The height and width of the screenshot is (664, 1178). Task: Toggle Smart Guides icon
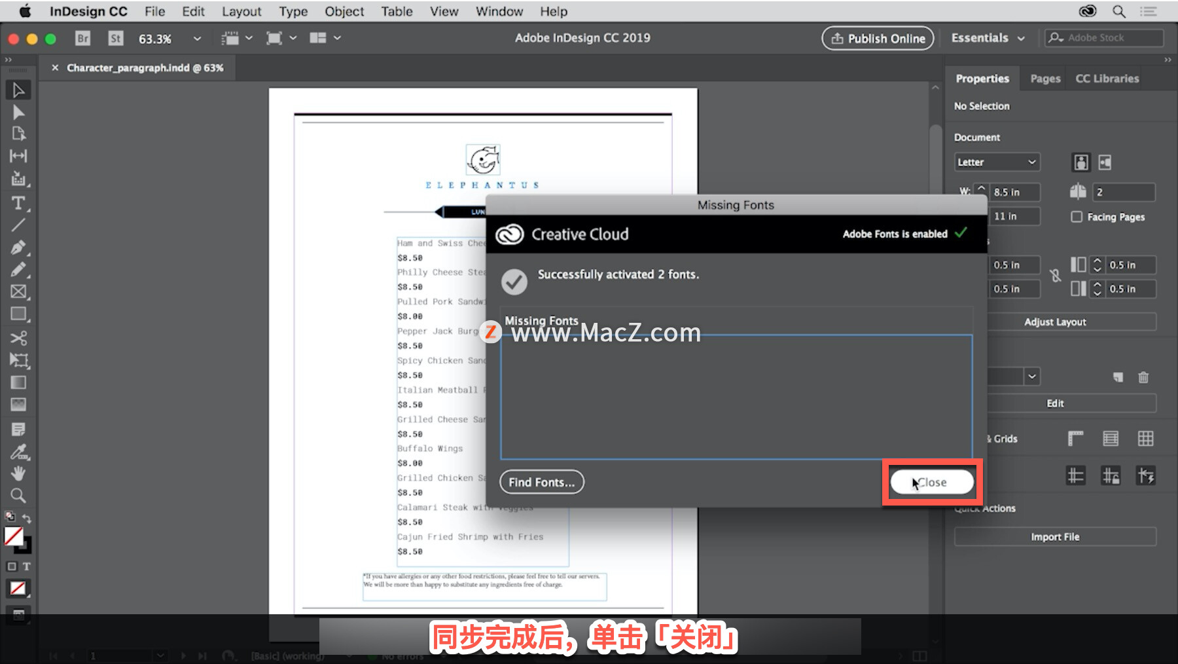point(1145,475)
